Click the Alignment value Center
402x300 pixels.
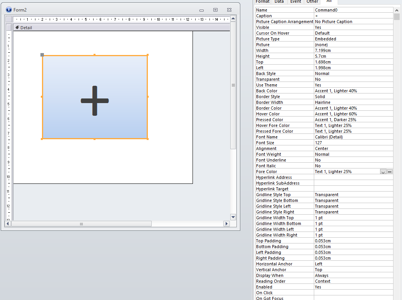[353, 148]
